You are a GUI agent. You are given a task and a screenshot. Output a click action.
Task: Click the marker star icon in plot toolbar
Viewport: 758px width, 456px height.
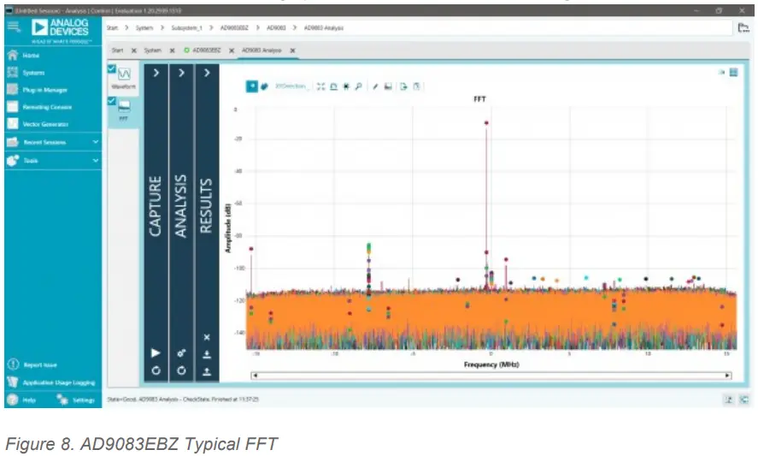coord(346,86)
